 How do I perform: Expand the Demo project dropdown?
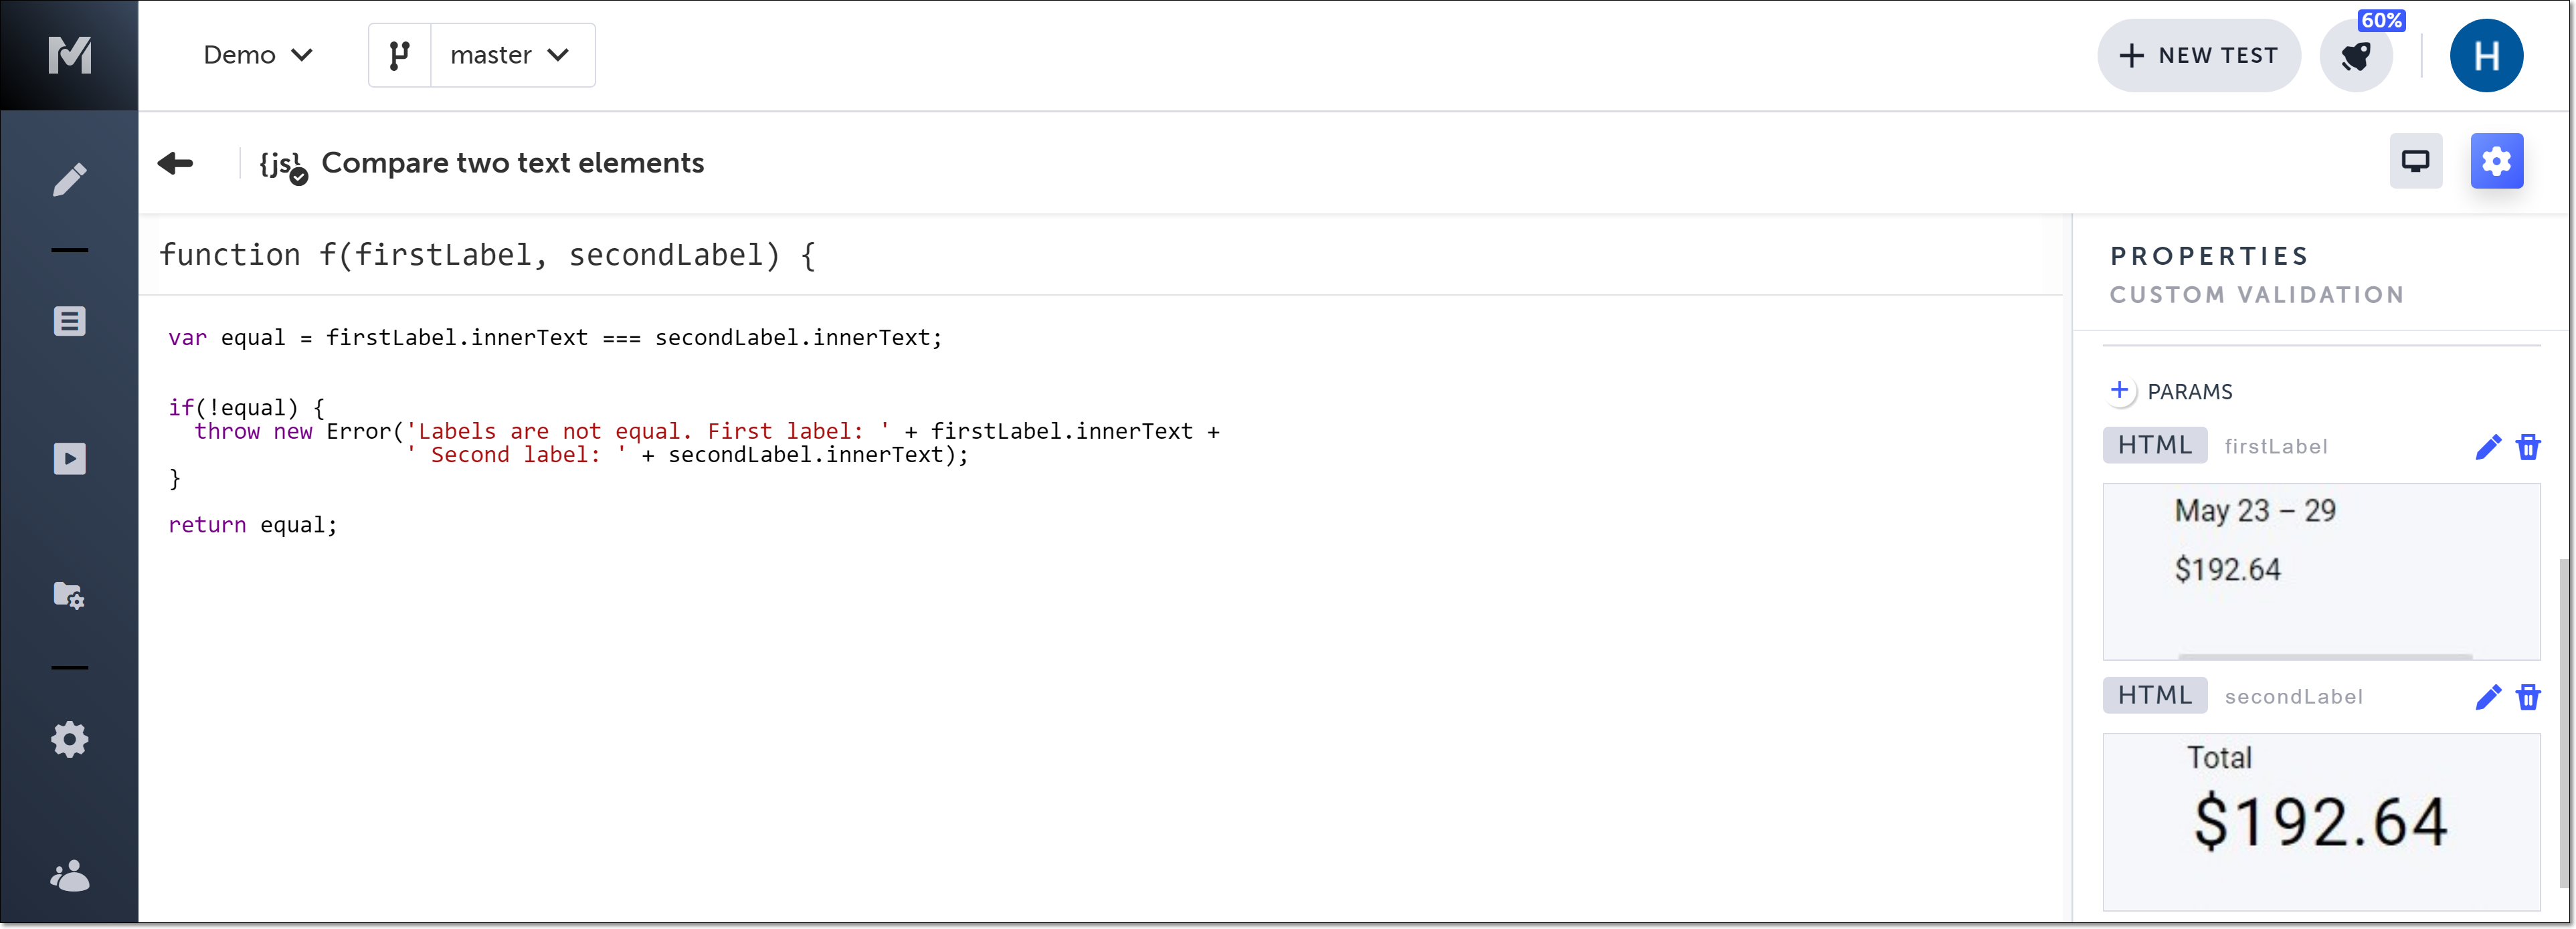(x=258, y=55)
